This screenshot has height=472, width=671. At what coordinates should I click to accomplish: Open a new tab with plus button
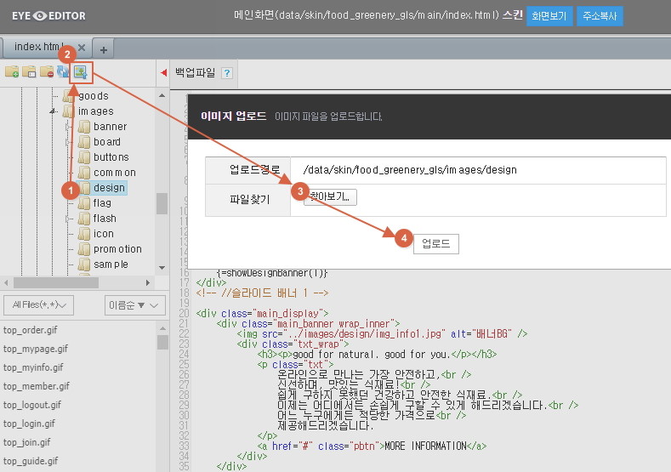coord(104,48)
